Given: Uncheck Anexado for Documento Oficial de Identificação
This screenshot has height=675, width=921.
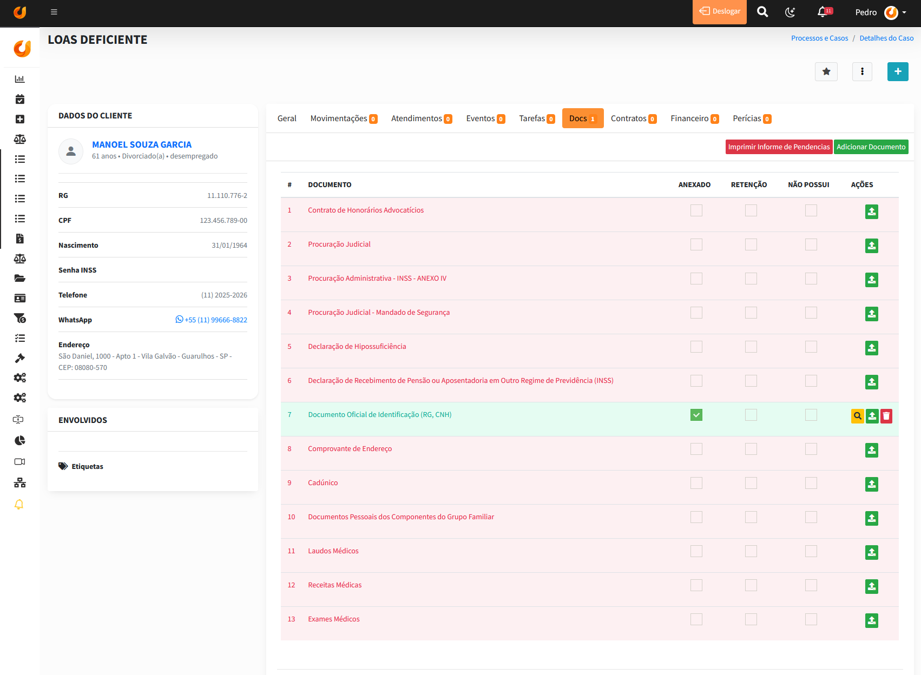Looking at the screenshot, I should (696, 415).
